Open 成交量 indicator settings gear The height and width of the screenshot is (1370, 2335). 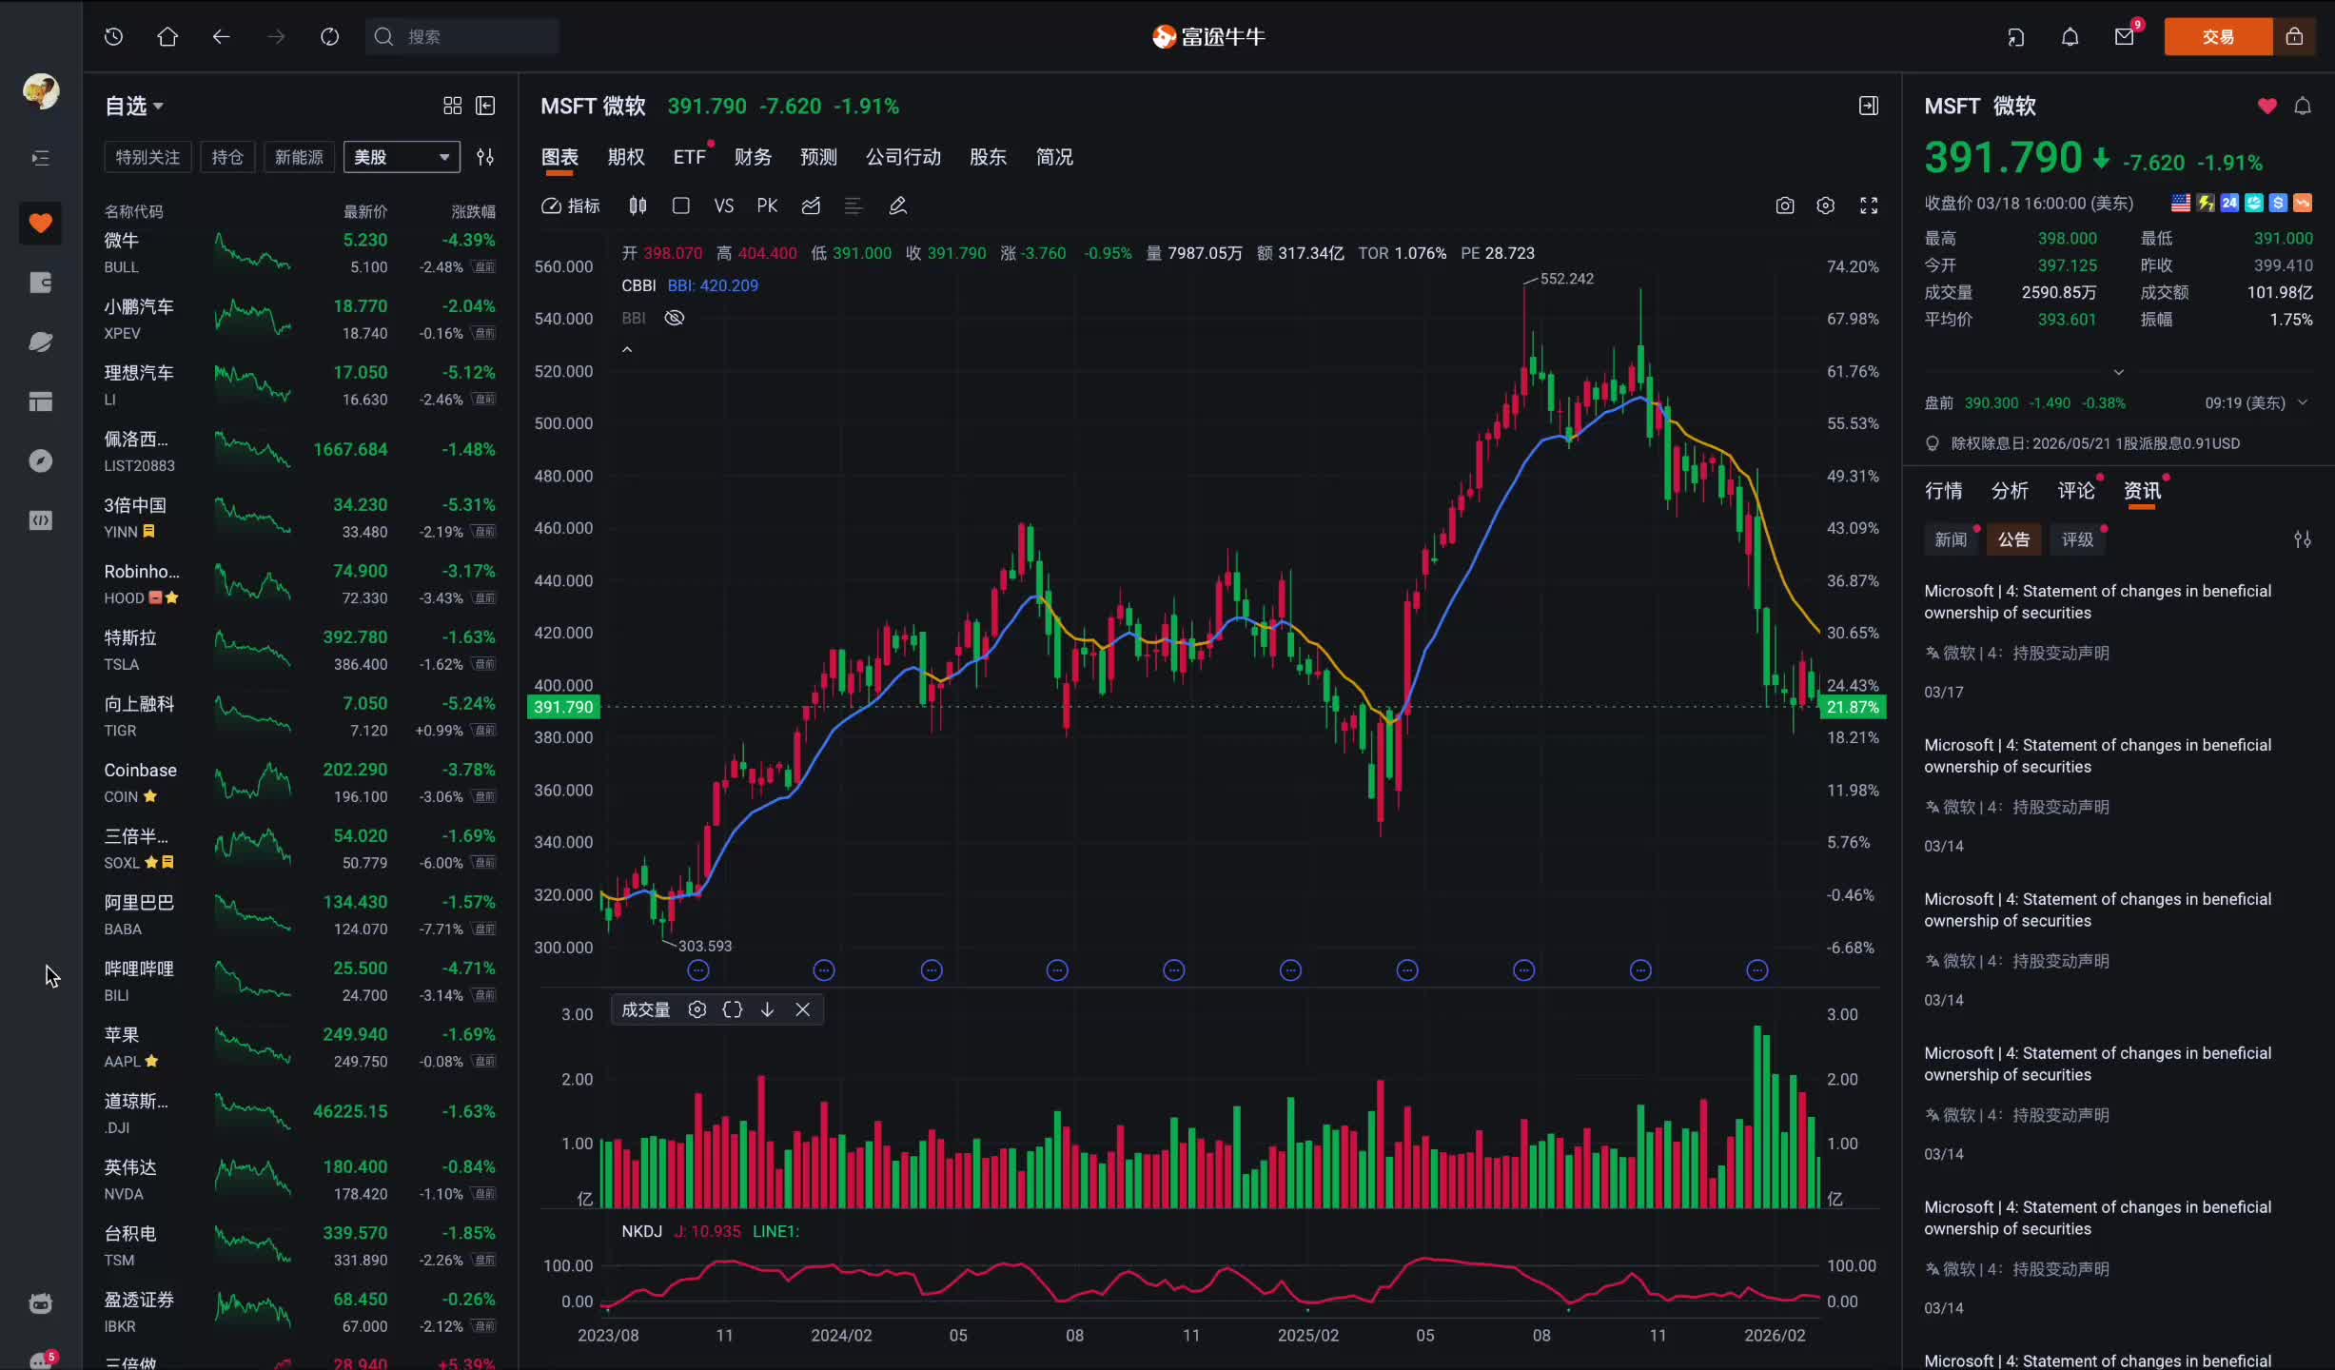pos(697,1010)
